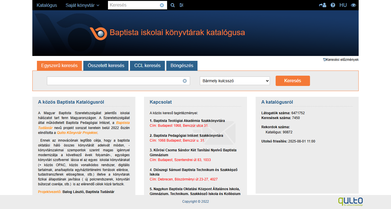Click A közös Baptista Katalógusról heading

[71, 102]
